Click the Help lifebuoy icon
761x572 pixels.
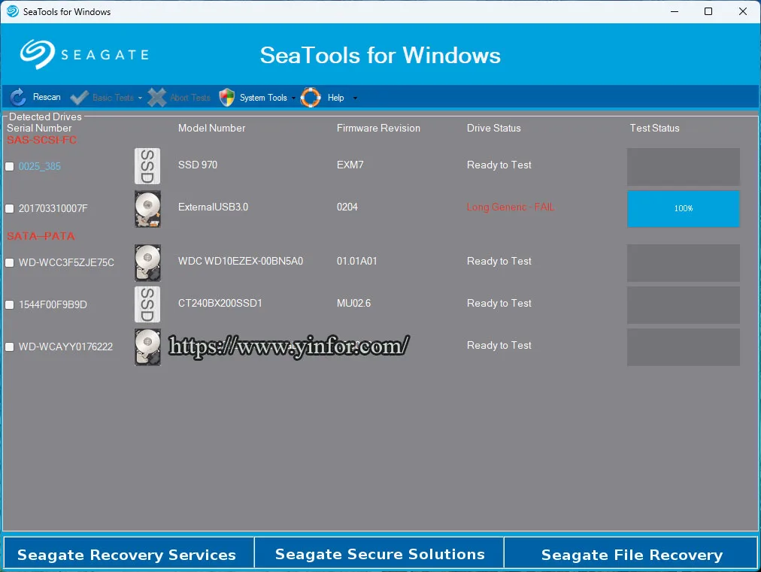coord(311,98)
